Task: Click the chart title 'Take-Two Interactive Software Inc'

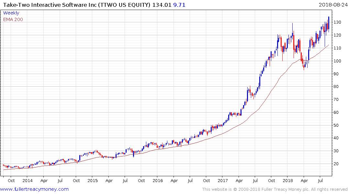Action: click(x=50, y=5)
